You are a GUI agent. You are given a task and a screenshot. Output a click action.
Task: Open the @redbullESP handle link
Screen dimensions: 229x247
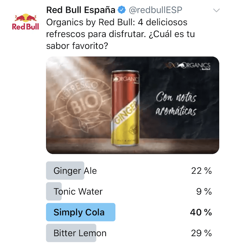(x=155, y=10)
